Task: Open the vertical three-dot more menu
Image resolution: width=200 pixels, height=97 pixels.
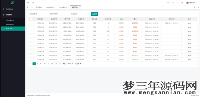Action: (x=198, y=2)
